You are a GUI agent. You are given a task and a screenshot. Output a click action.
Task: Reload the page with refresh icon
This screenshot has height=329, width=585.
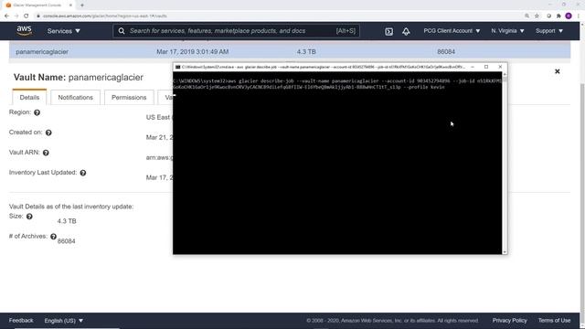pos(27,16)
